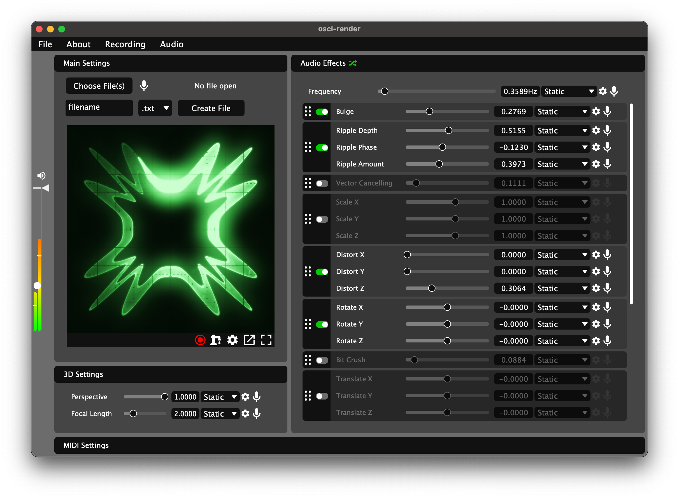This screenshot has width=679, height=498.
Task: Click the Distort Z slider handle
Action: pos(432,288)
